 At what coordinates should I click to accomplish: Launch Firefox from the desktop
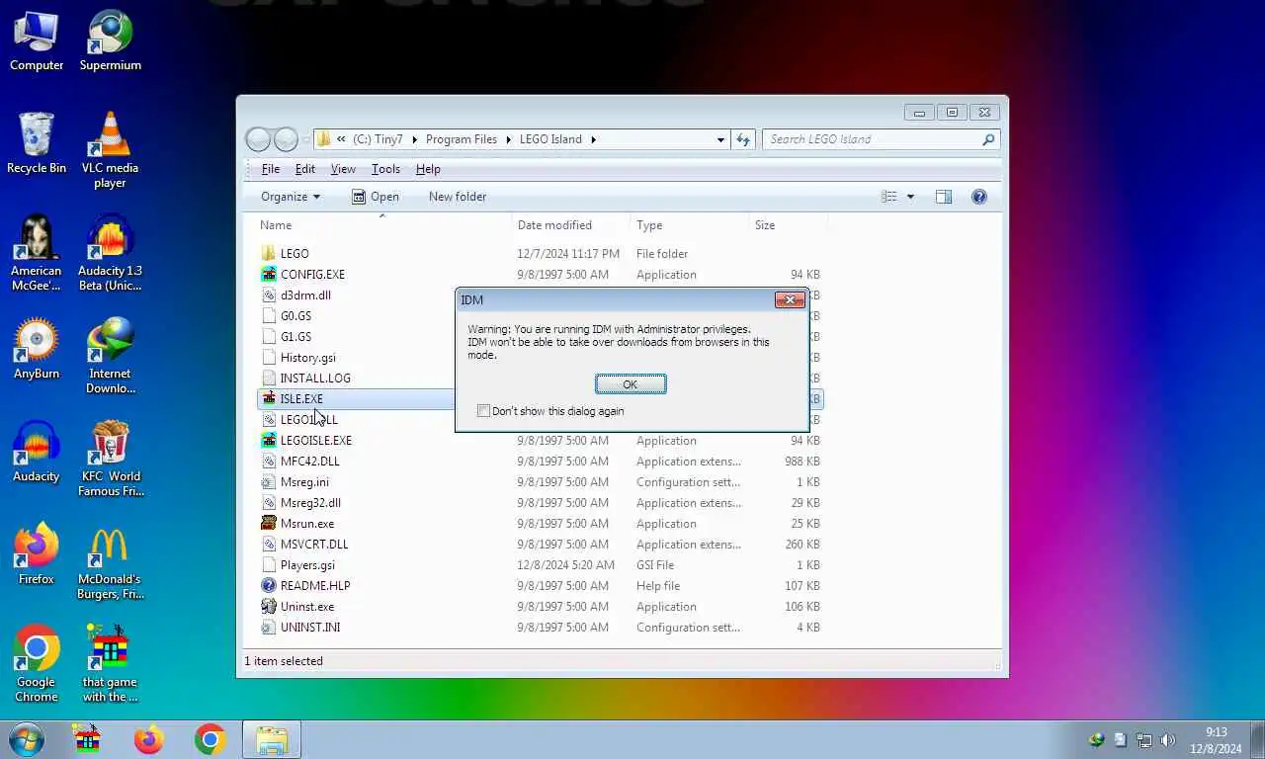click(37, 554)
